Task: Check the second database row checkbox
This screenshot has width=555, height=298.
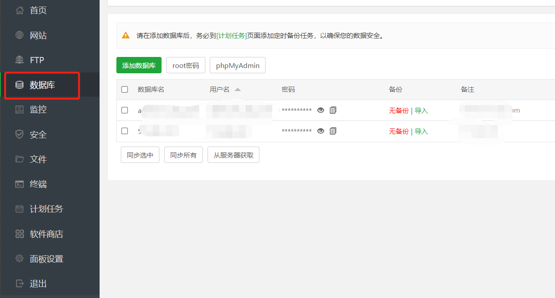Action: pos(124,131)
